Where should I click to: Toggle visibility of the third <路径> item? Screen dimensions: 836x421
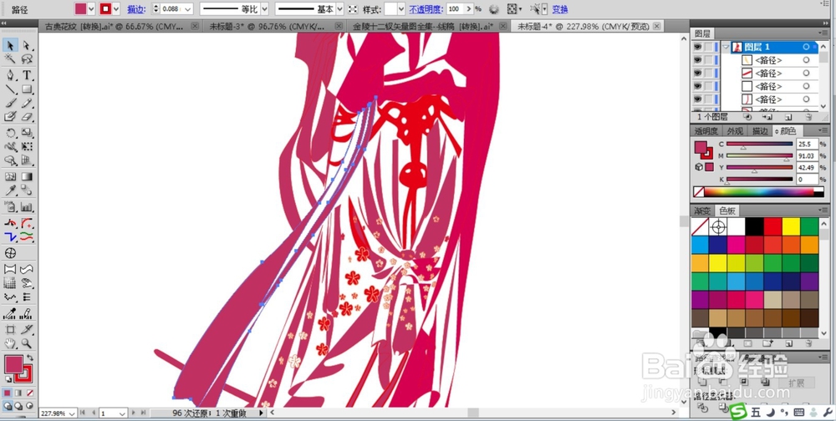(697, 86)
